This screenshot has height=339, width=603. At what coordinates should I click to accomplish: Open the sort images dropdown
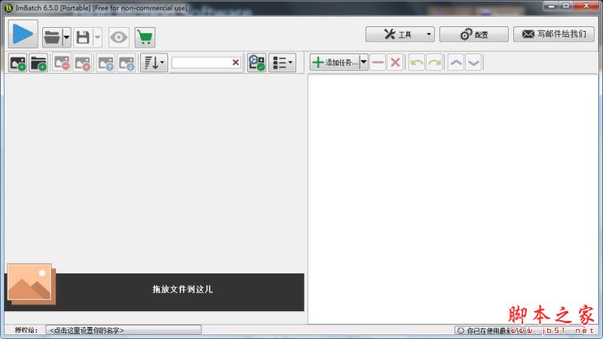click(154, 63)
